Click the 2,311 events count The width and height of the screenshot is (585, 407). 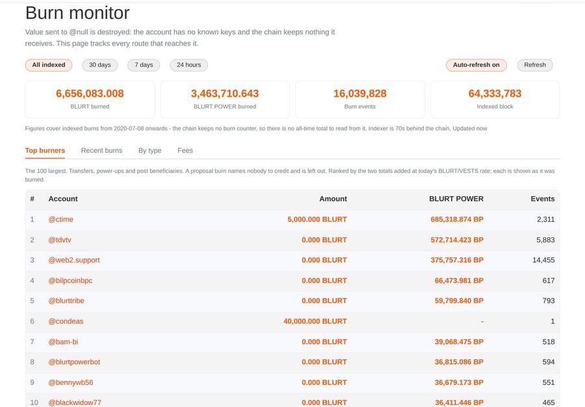click(x=546, y=219)
